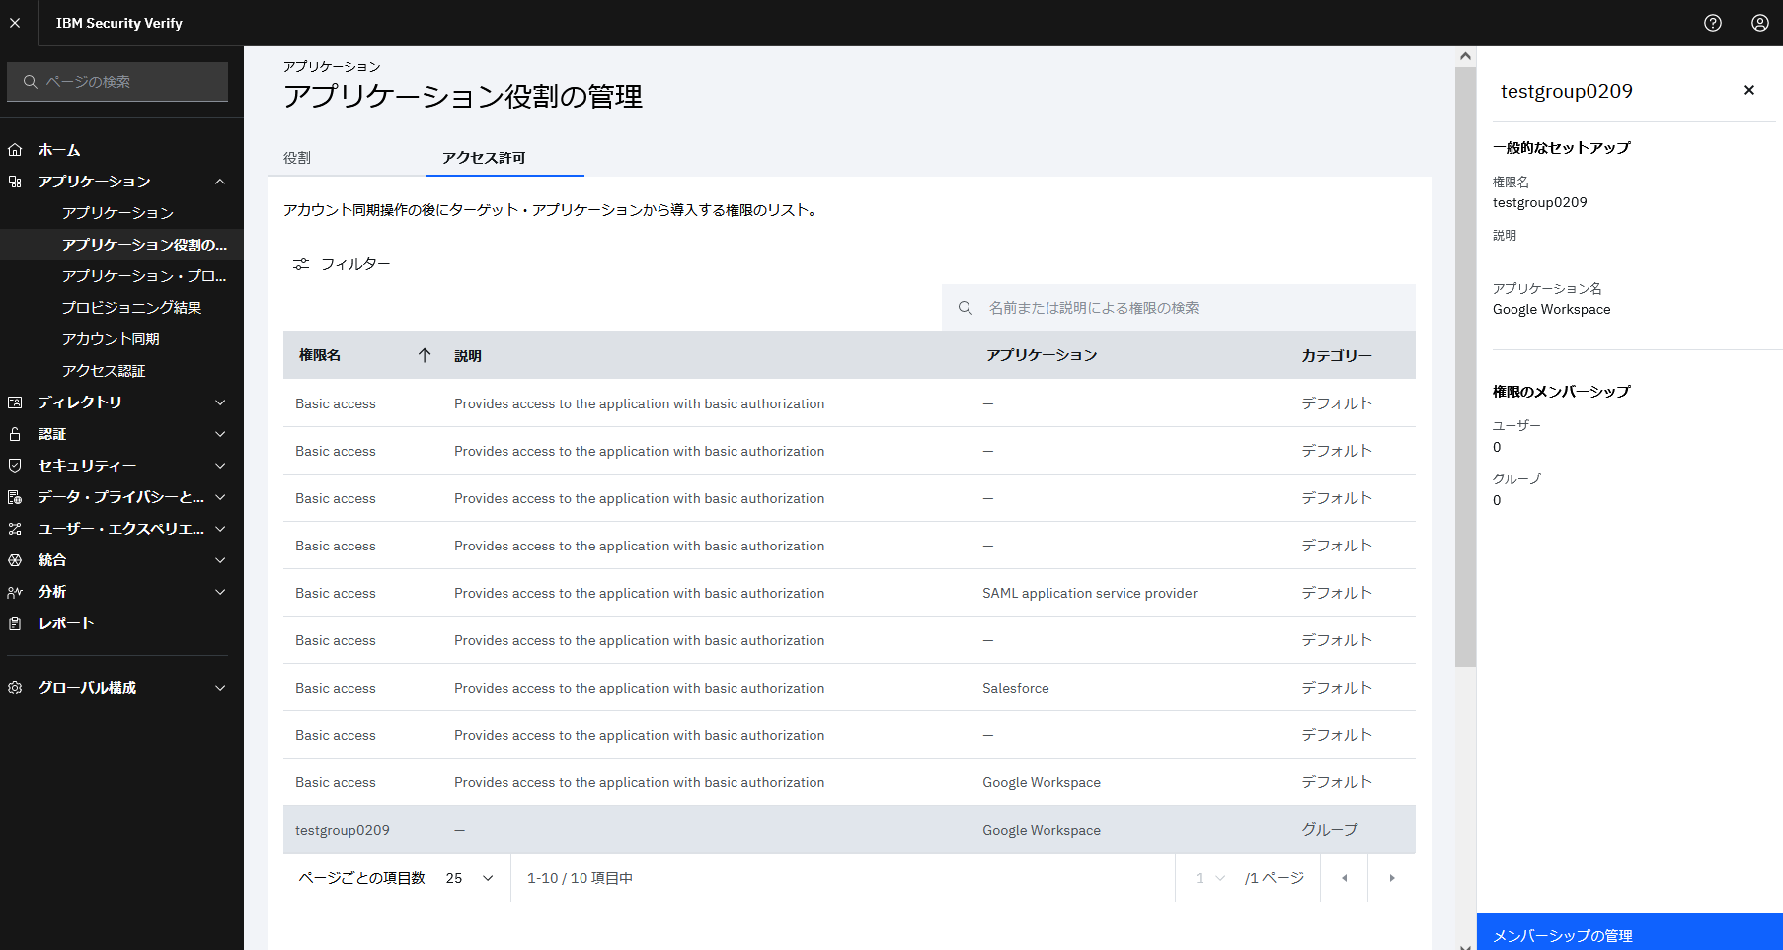This screenshot has height=950, width=1783.
Task: Expand the グローバル構成 sidebar section
Action: (220, 688)
